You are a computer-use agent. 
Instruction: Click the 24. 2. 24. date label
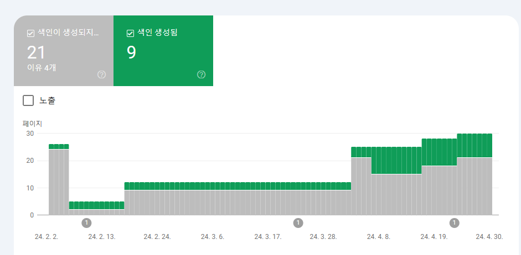pos(157,237)
